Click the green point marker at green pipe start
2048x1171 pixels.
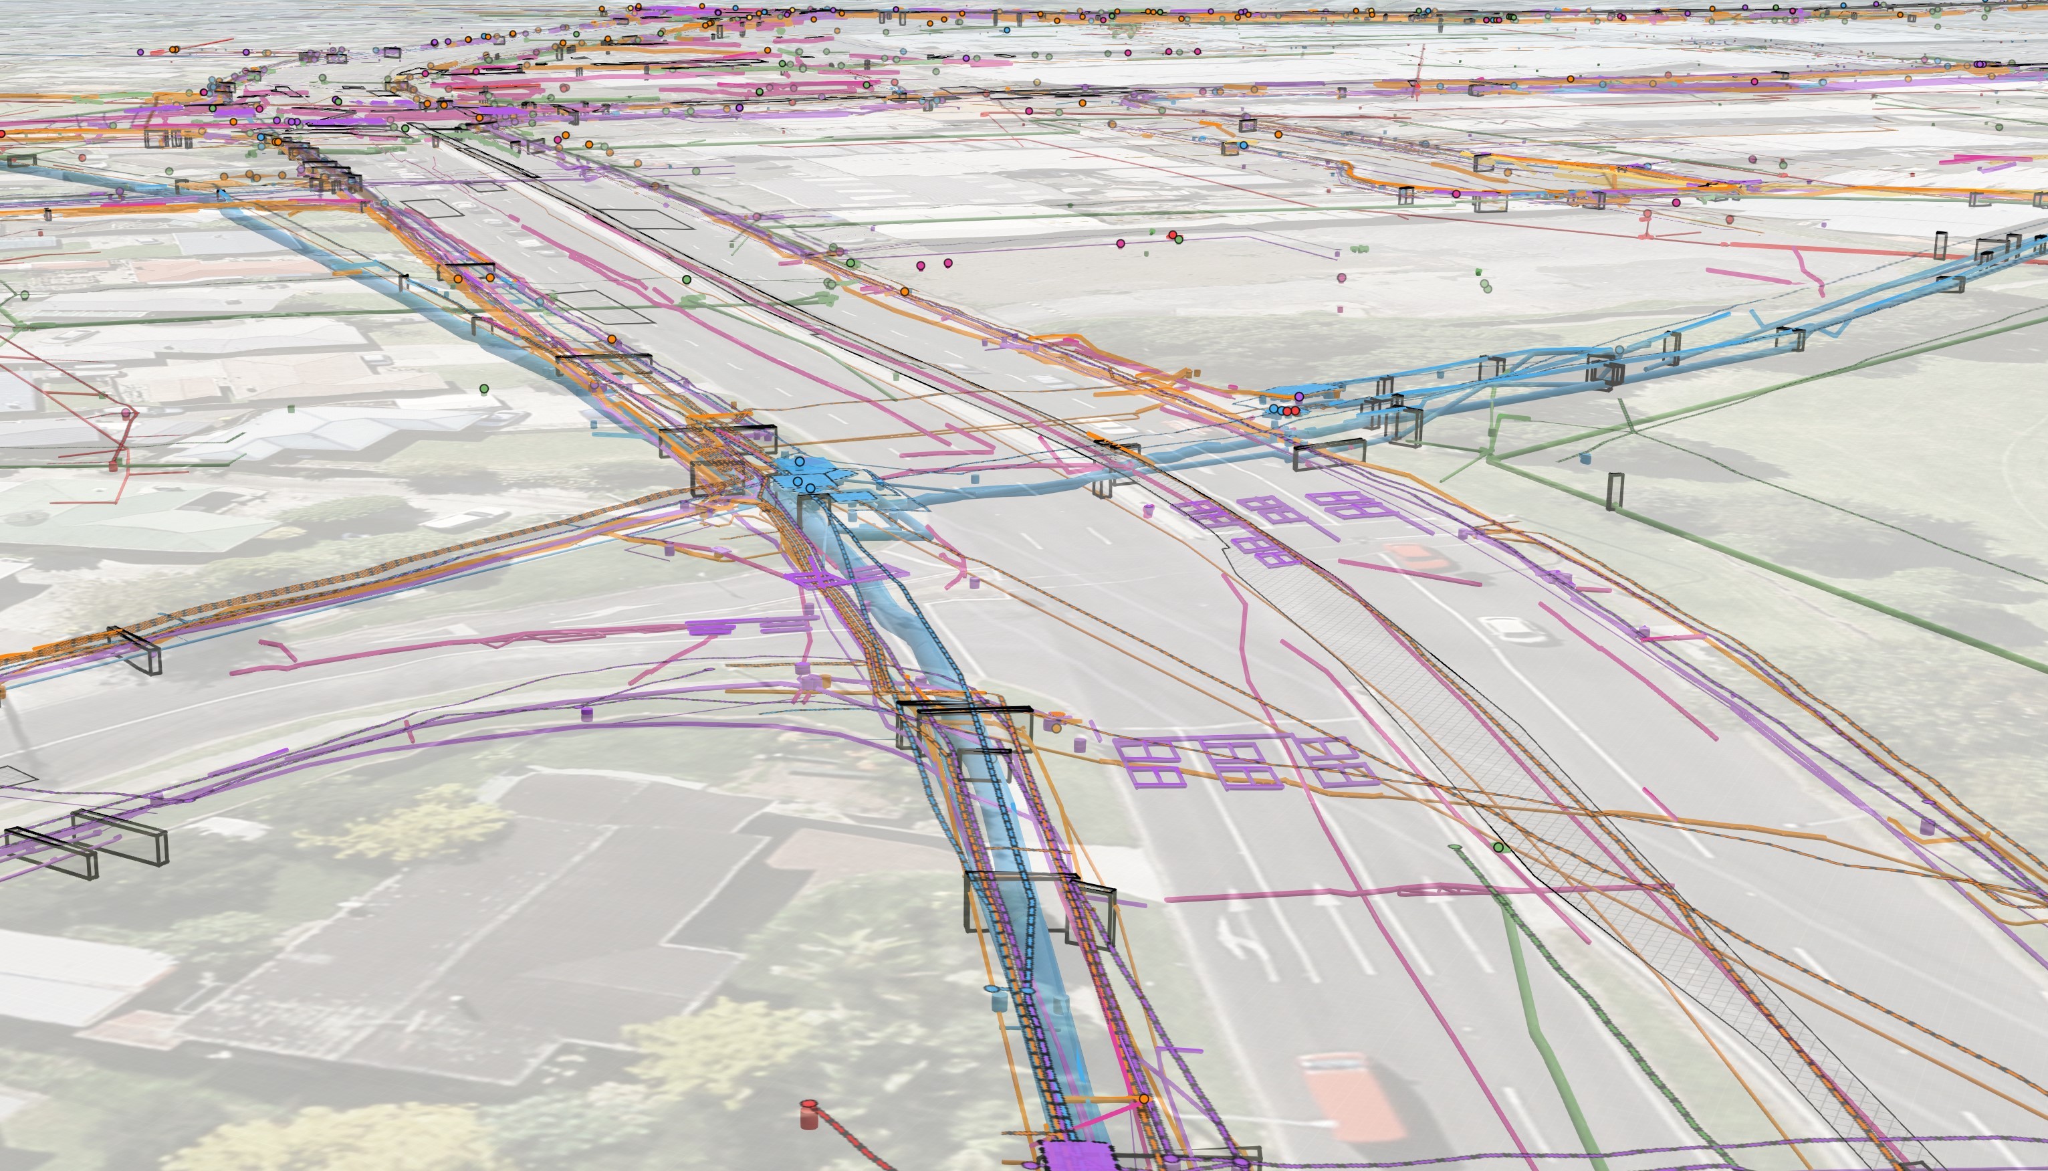[1498, 848]
